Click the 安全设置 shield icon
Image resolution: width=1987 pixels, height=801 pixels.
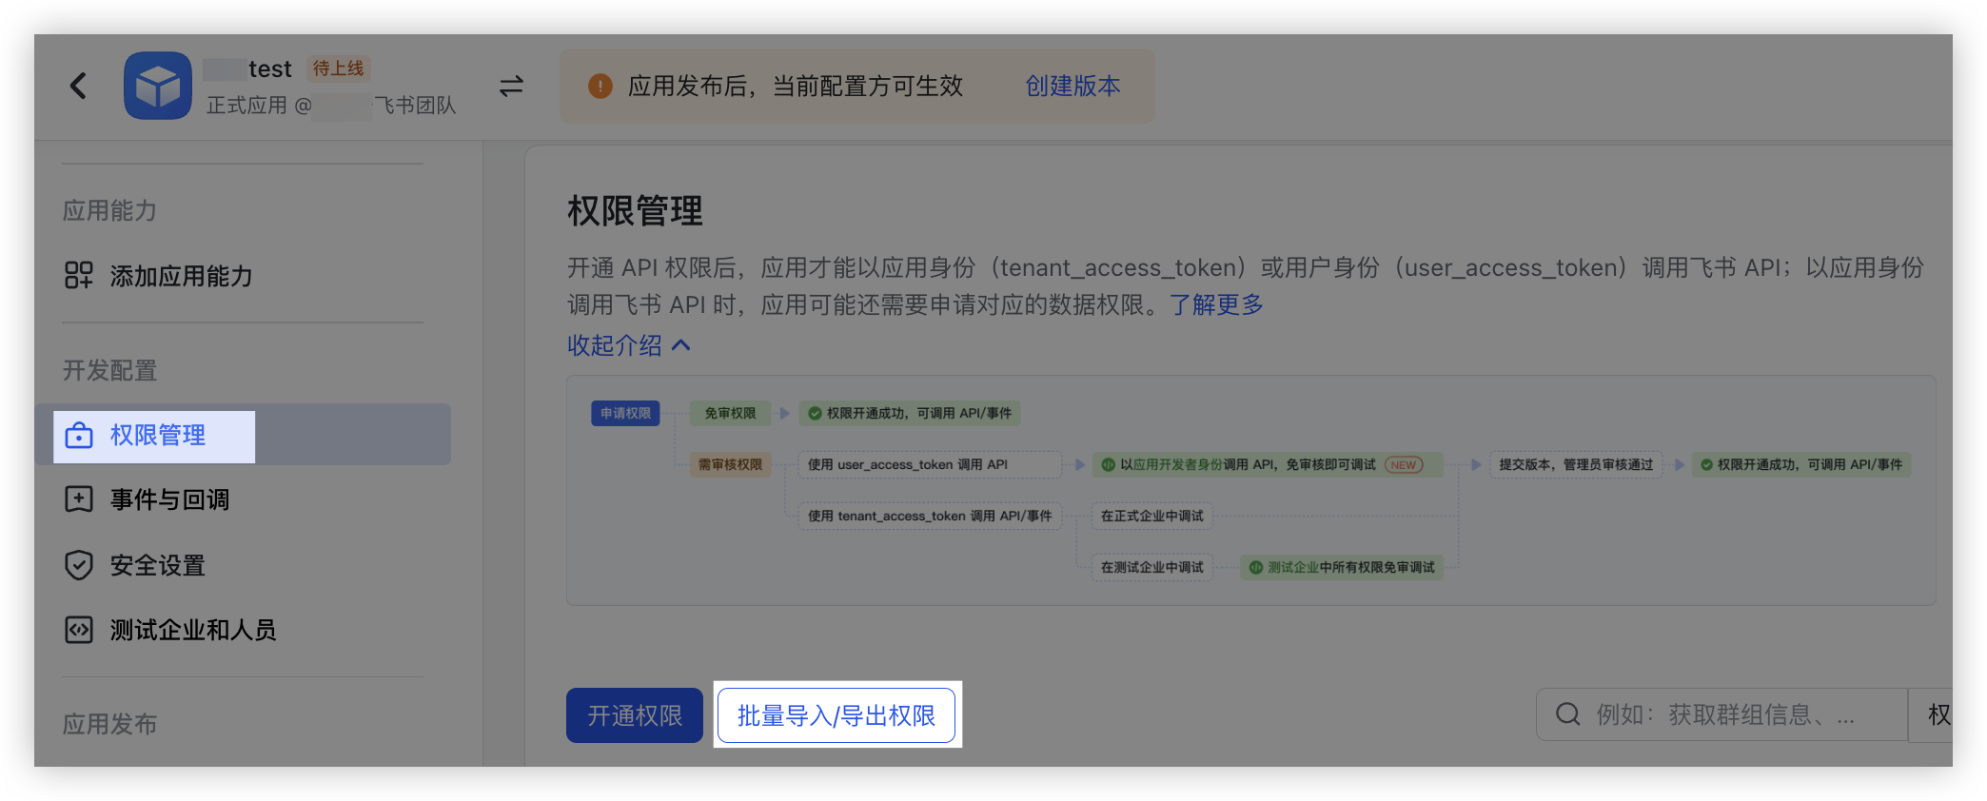tap(78, 565)
